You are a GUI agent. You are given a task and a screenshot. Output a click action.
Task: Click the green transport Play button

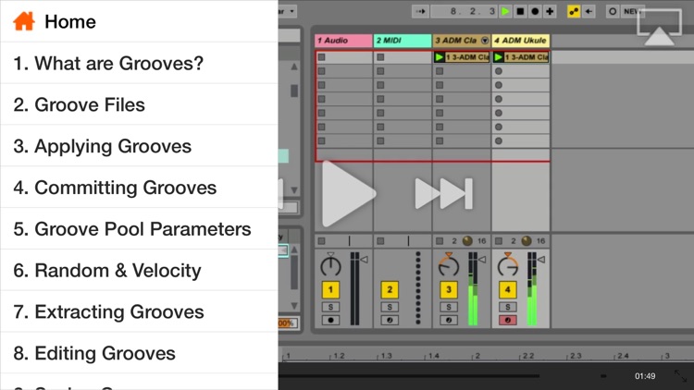point(505,11)
